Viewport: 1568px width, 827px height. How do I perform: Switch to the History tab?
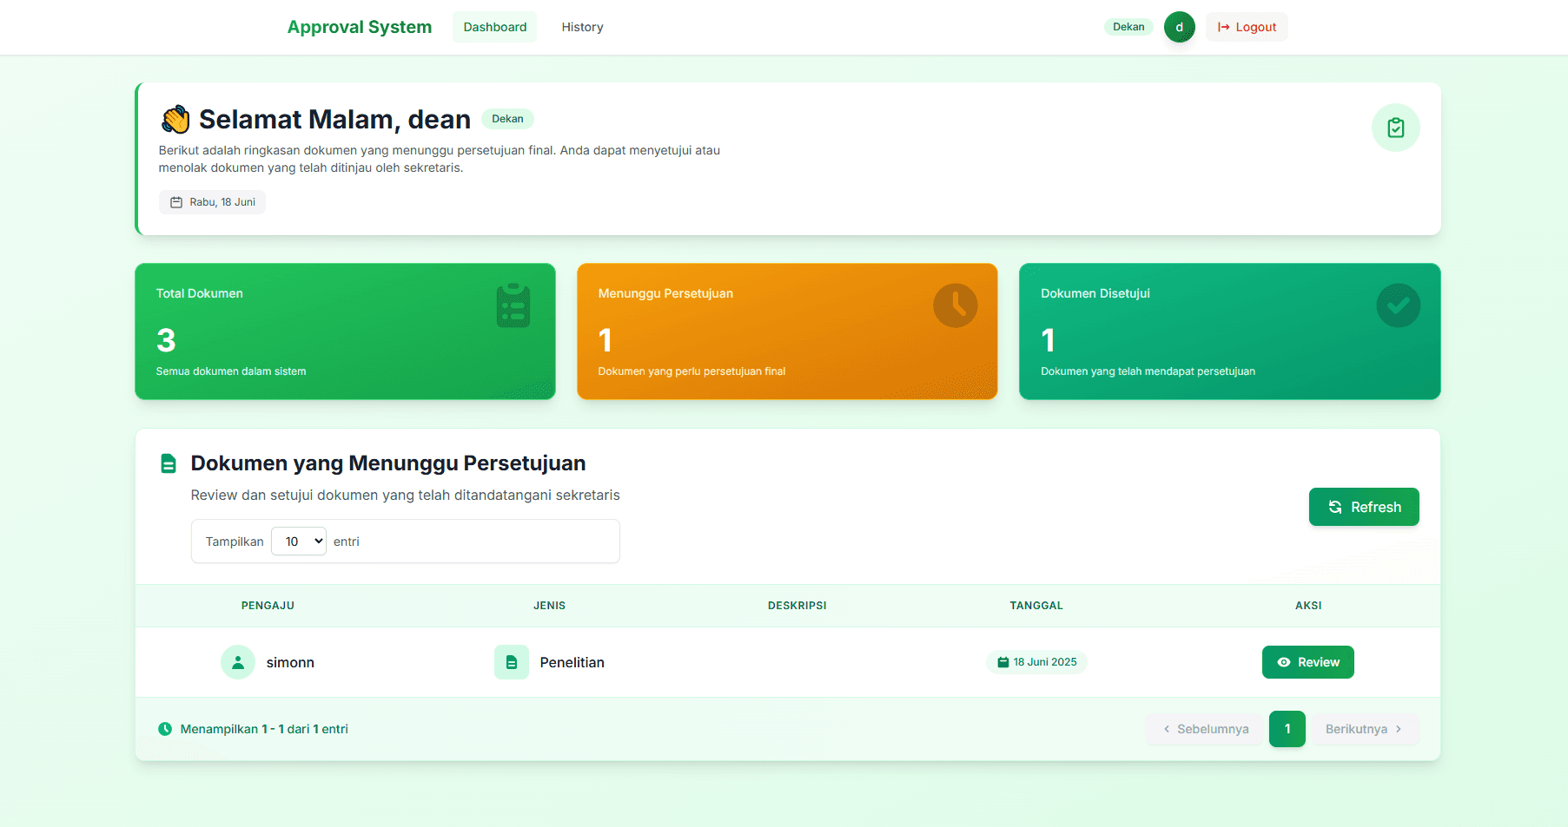(582, 27)
